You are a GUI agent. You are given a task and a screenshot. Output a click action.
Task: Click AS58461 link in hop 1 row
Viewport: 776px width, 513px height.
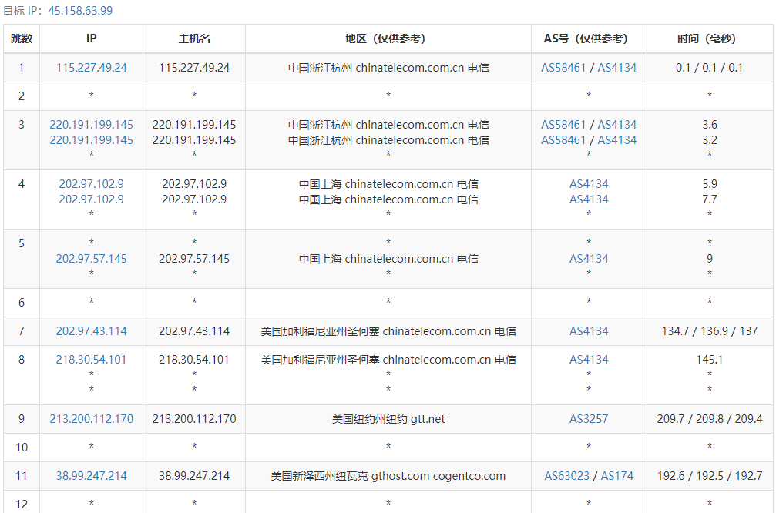tap(563, 68)
